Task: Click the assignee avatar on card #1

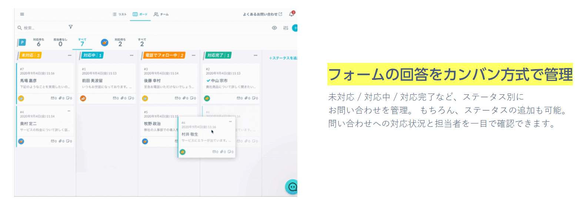Action: coord(83,98)
